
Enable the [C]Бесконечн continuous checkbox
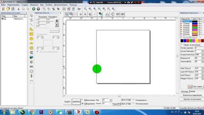(83, 100)
